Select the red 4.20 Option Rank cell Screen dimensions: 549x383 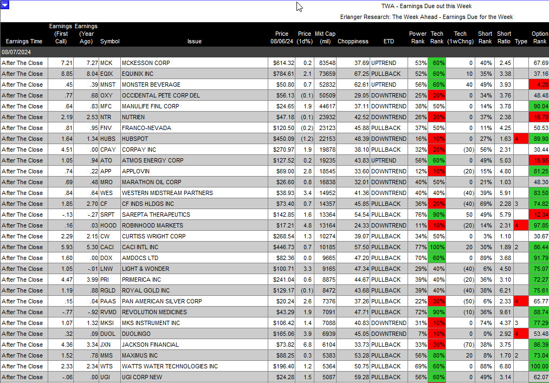point(539,85)
